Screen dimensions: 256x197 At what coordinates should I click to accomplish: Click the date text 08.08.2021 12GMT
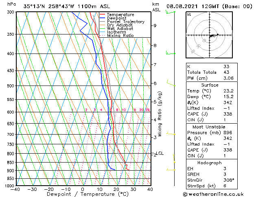click(x=203, y=6)
